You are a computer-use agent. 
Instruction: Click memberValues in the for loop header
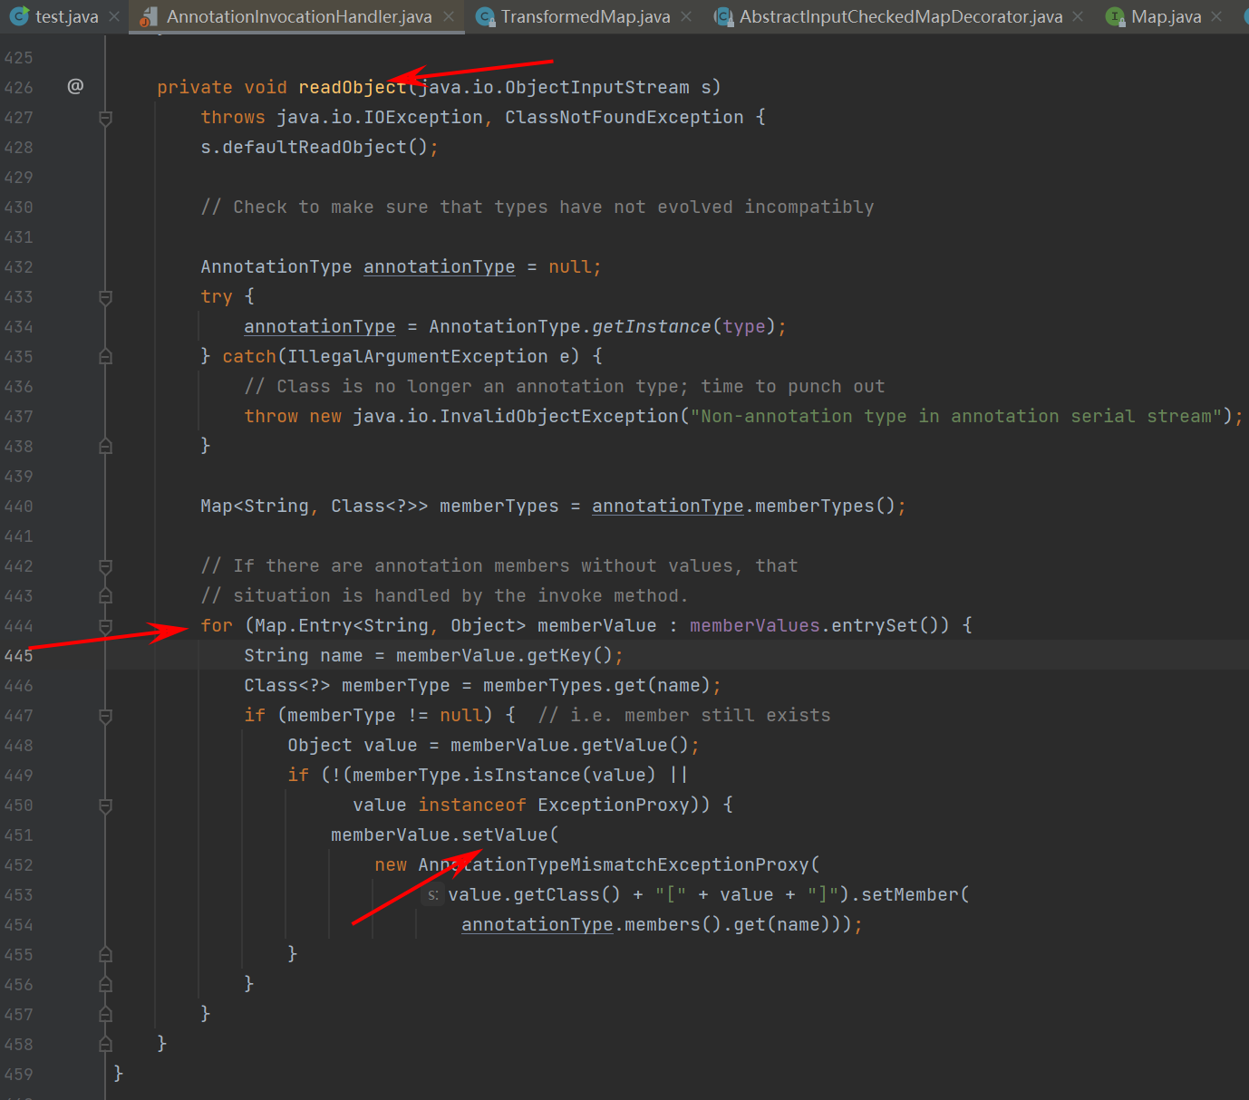755,625
